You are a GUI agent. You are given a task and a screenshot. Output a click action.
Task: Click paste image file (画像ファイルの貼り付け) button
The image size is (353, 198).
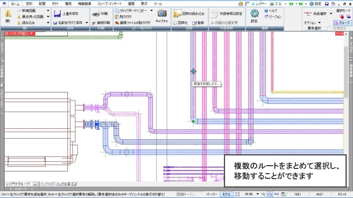(x=132, y=23)
